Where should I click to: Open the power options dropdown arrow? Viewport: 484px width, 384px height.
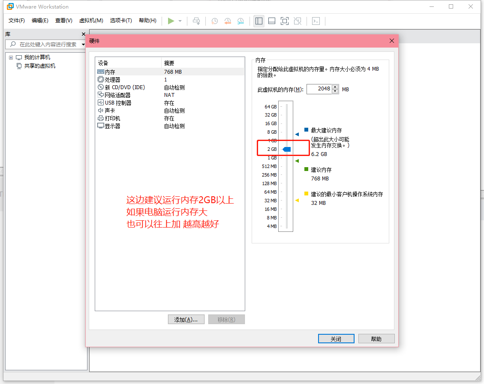[180, 21]
